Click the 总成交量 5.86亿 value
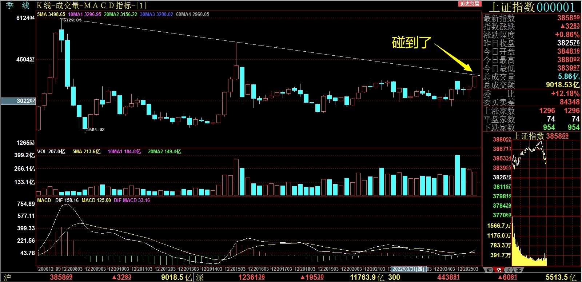Image resolution: width=582 pixels, height=282 pixels. 569,76
